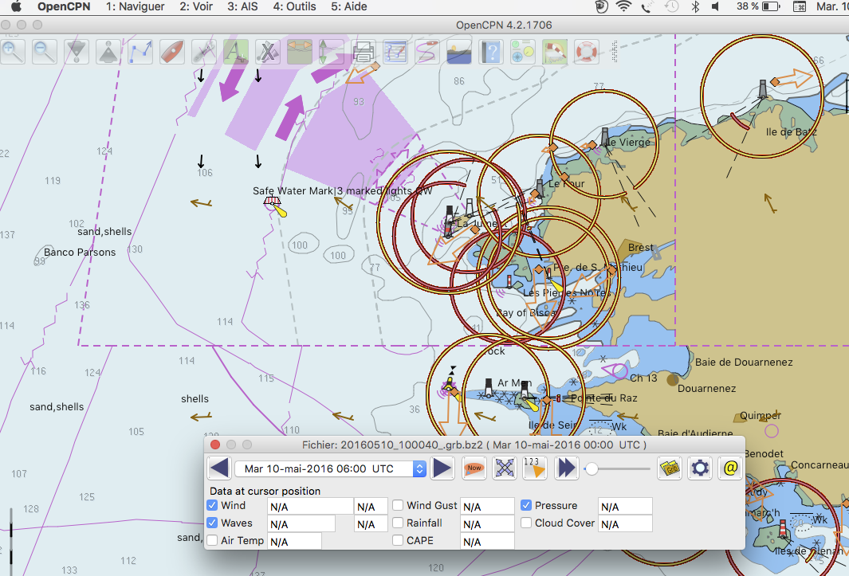Viewport: 849px width, 576px height.
Task: Open the OpenCPN application menu
Action: (64, 6)
